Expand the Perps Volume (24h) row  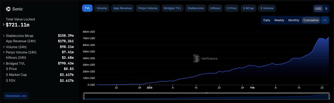click(4, 52)
